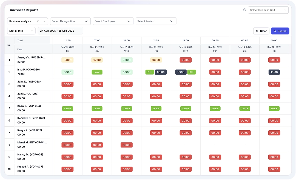Click Kaira B.'s Leave badge under Sep 19
This screenshot has width=296, height=180.
click(67, 108)
